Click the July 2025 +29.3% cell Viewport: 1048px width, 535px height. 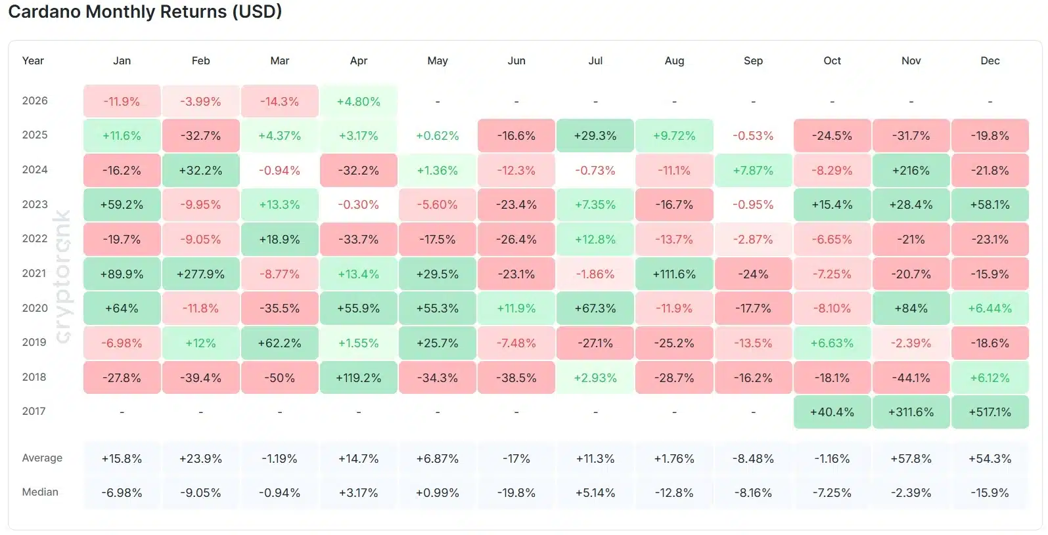(x=595, y=136)
